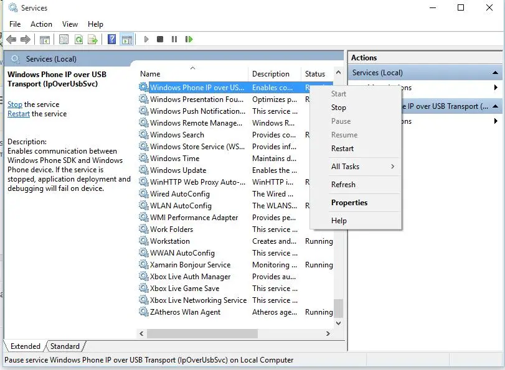Open the Help menu in menu bar

[x=95, y=24]
